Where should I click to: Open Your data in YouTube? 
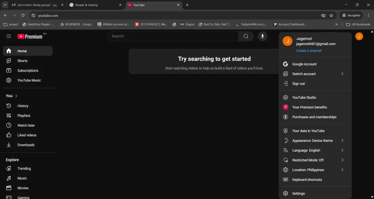coord(315,131)
